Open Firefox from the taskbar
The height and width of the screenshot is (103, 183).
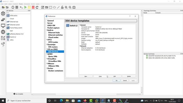click(x=85, y=100)
